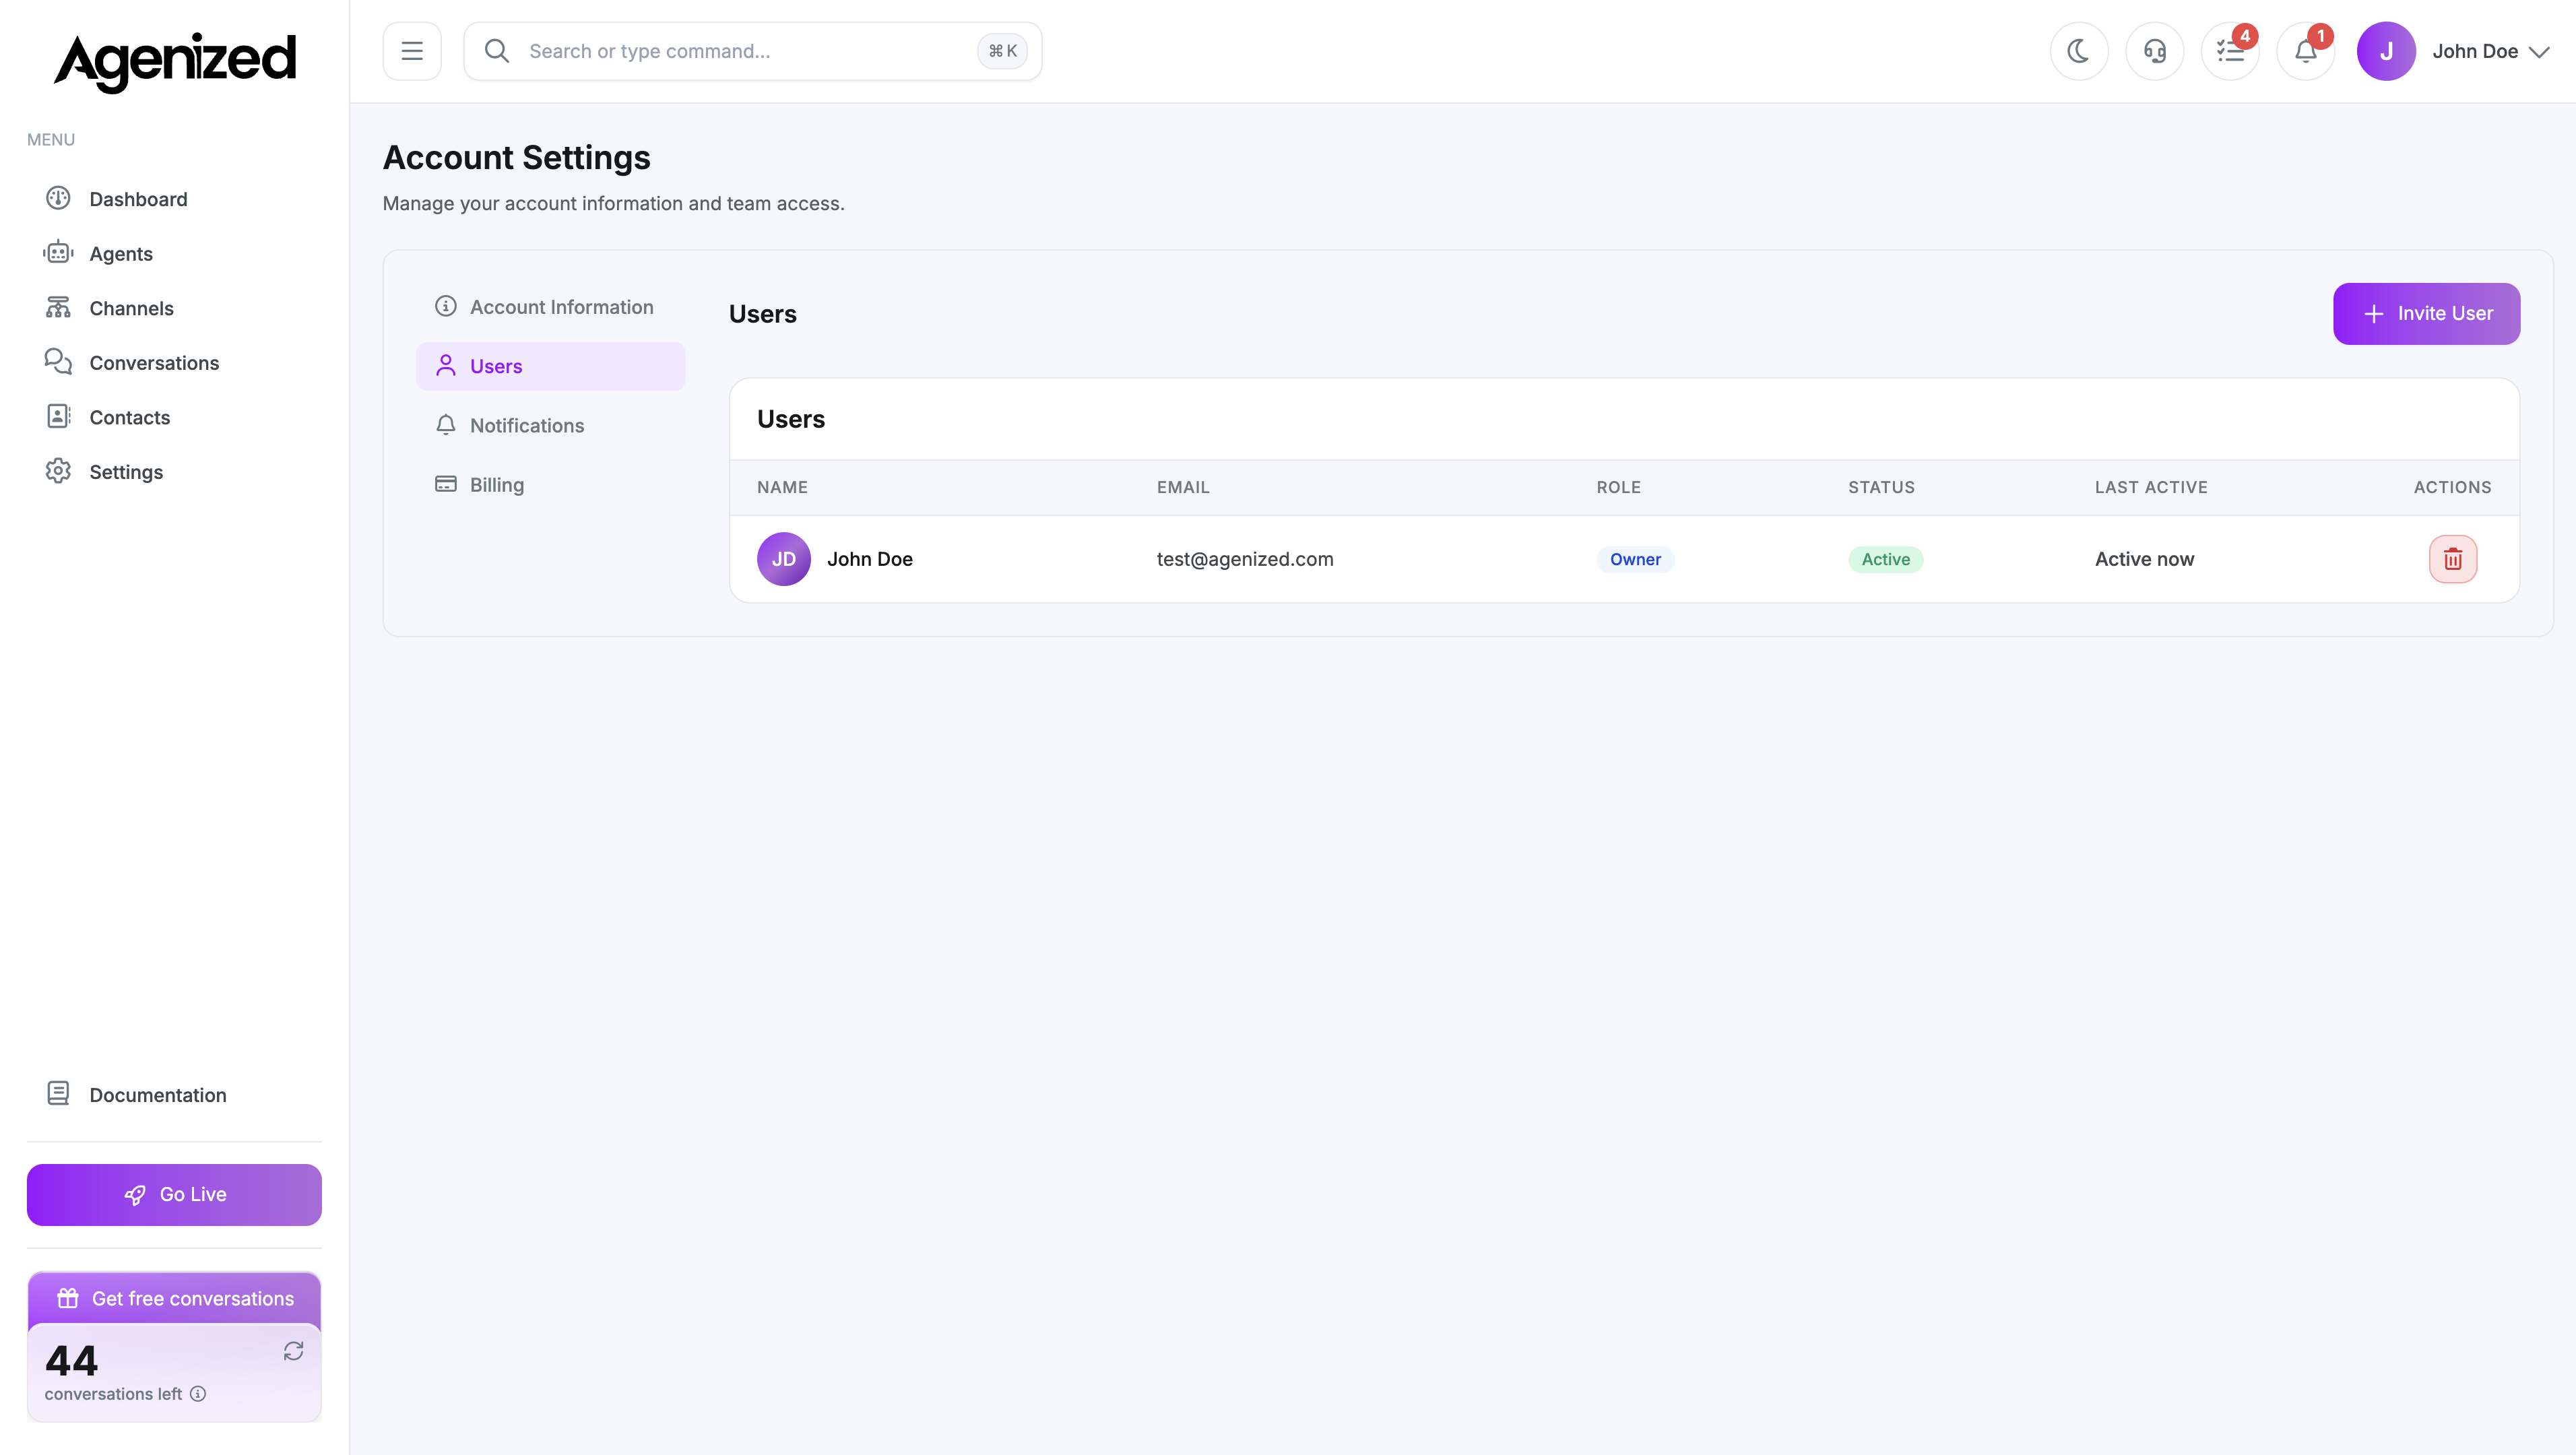Refresh the conversations left counter

(293, 1351)
